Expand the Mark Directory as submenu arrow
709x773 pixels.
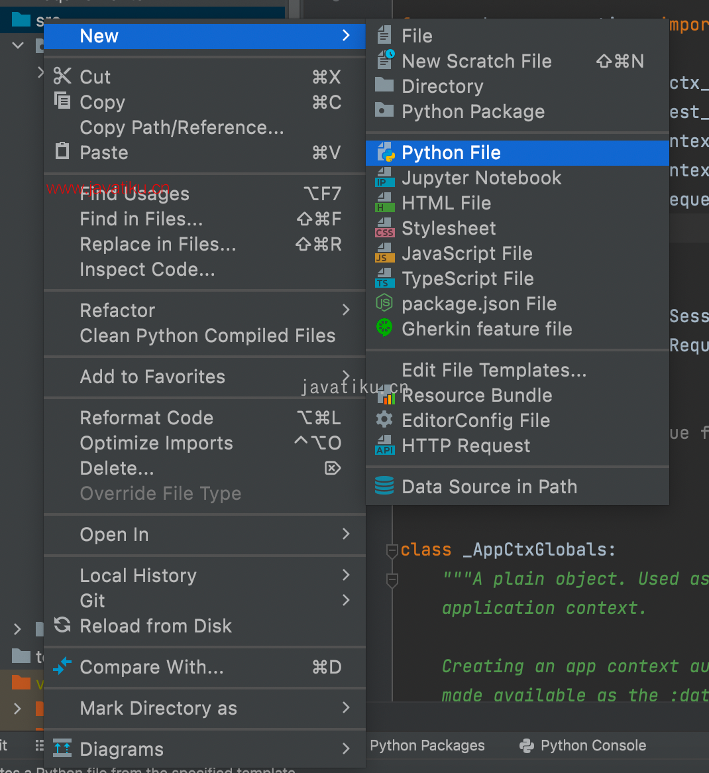tap(346, 707)
